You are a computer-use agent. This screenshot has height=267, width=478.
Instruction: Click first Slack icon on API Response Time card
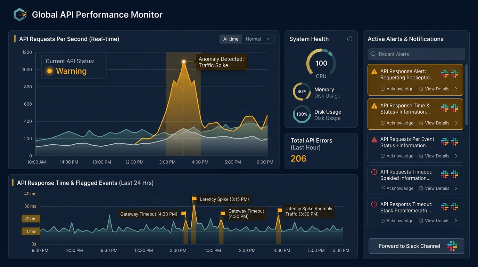tap(445, 108)
